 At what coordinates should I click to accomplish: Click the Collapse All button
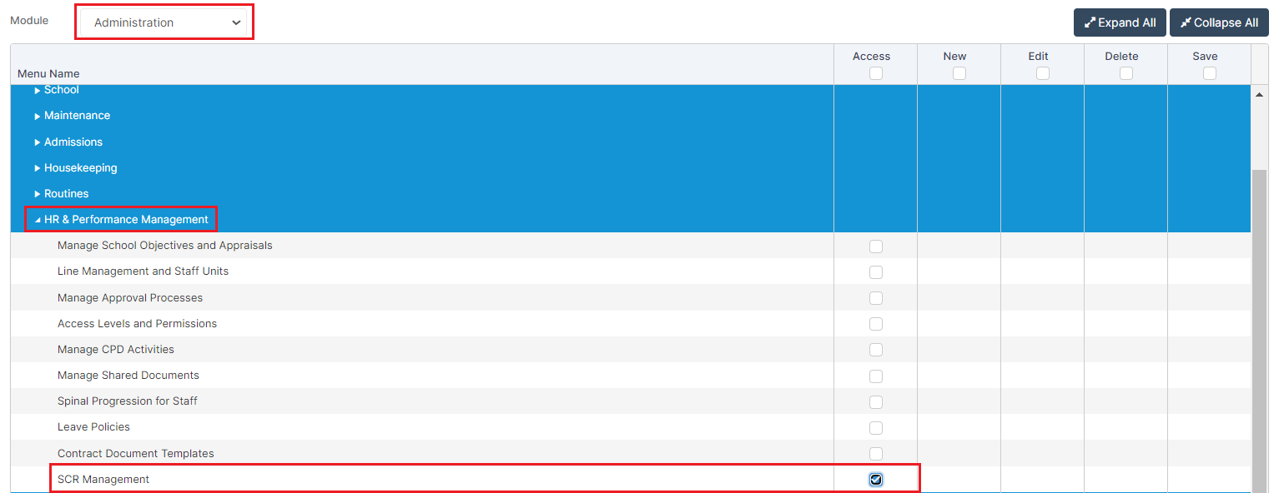pos(1218,22)
